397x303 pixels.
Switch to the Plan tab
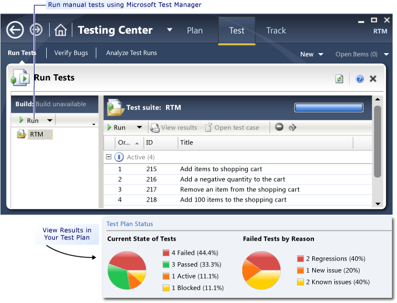point(195,30)
